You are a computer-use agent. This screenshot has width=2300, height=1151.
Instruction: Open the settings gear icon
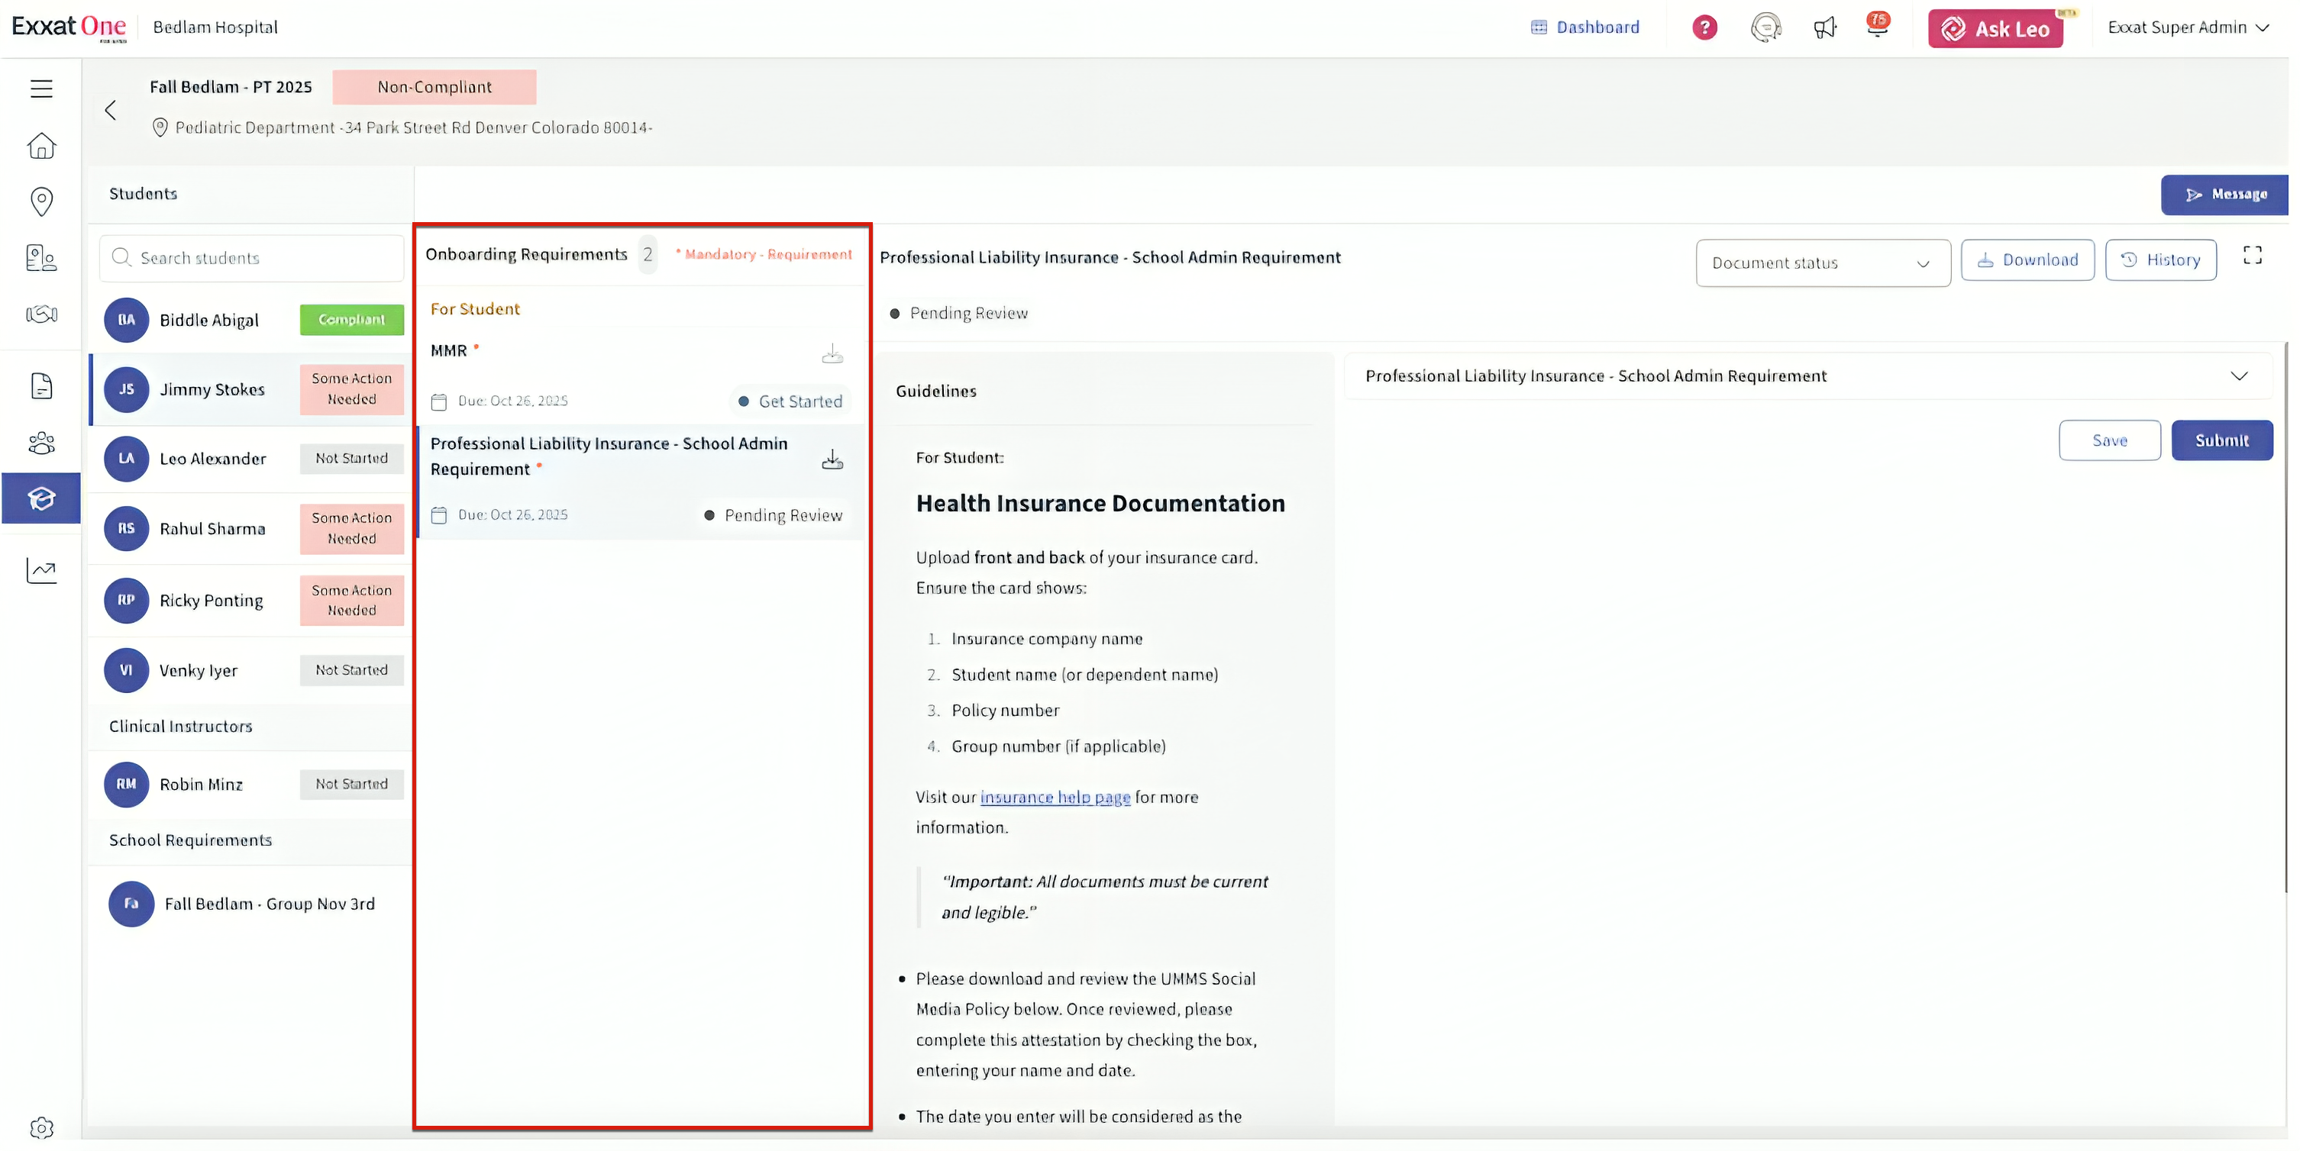click(x=41, y=1128)
